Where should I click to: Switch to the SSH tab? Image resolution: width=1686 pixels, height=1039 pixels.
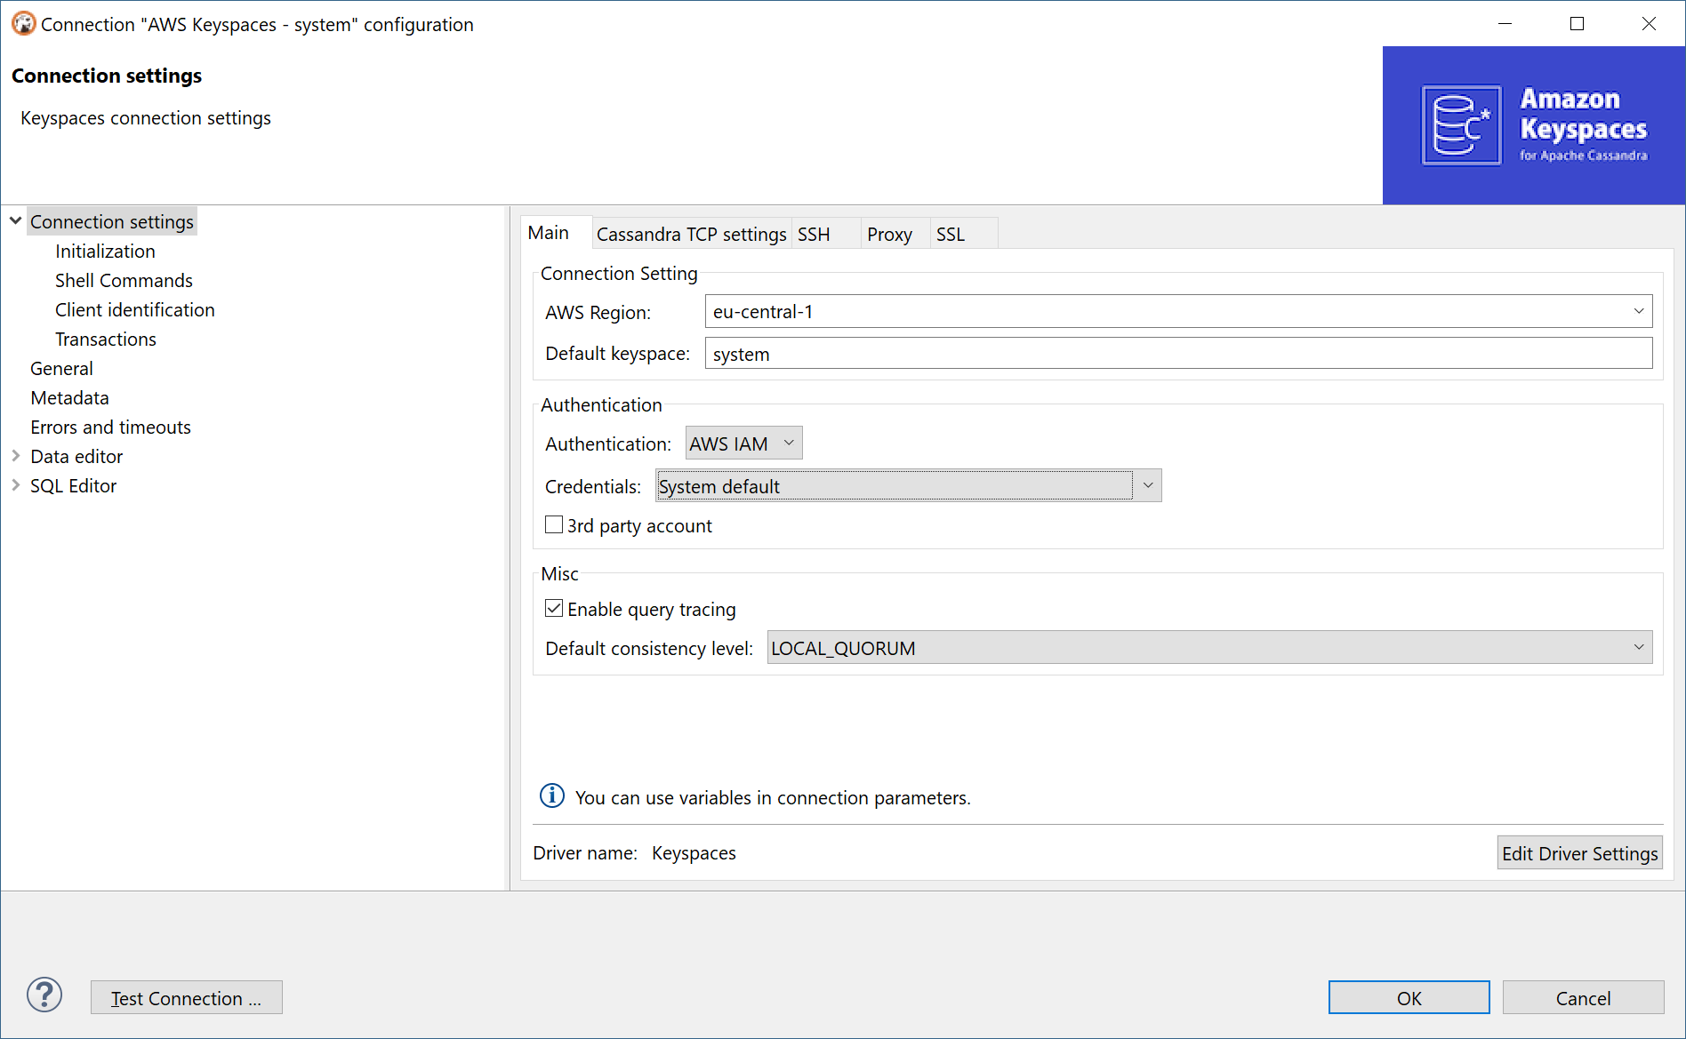(x=814, y=234)
